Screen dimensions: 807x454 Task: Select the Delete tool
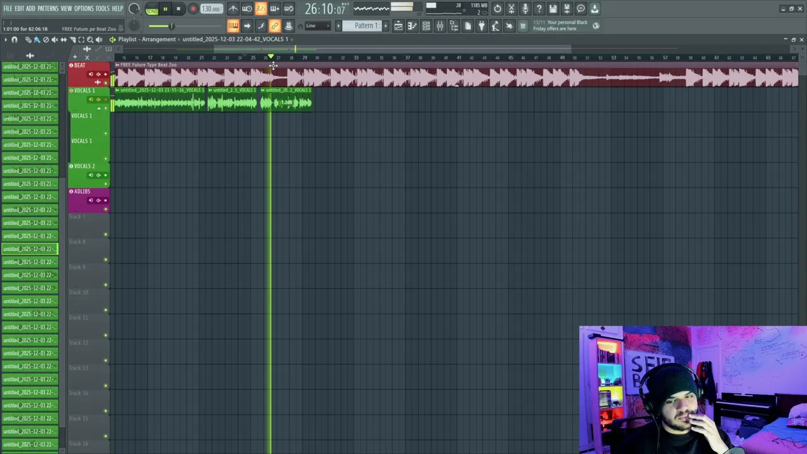45,40
